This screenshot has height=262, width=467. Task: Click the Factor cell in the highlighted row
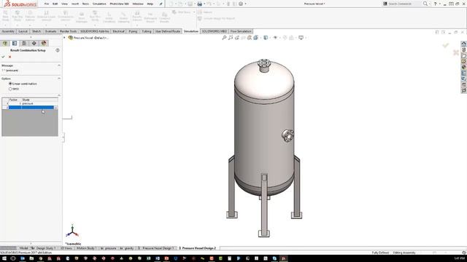(15, 108)
